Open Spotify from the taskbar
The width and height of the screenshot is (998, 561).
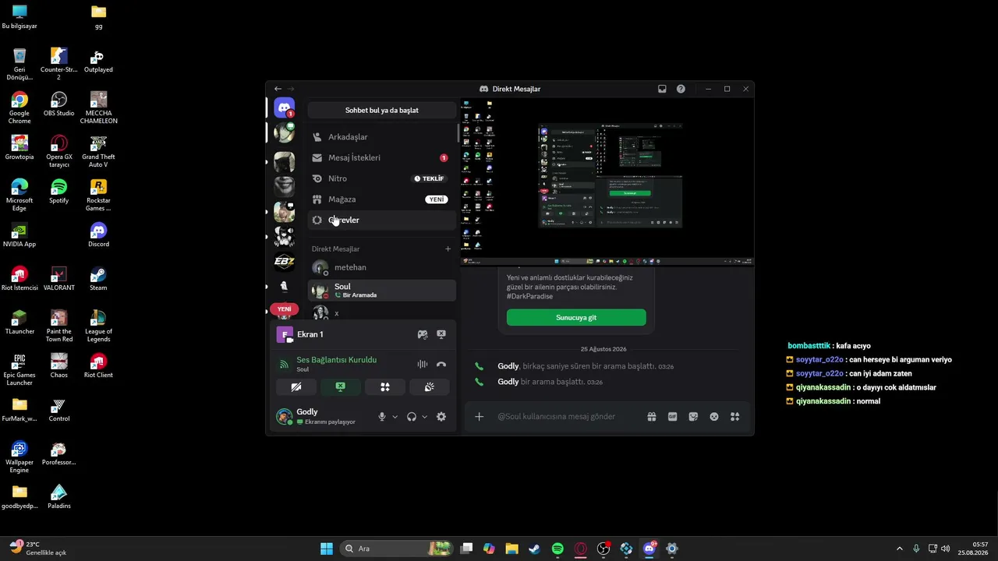(557, 549)
